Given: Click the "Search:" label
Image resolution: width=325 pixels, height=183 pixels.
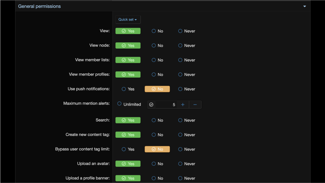Looking at the screenshot, I should coord(103,120).
